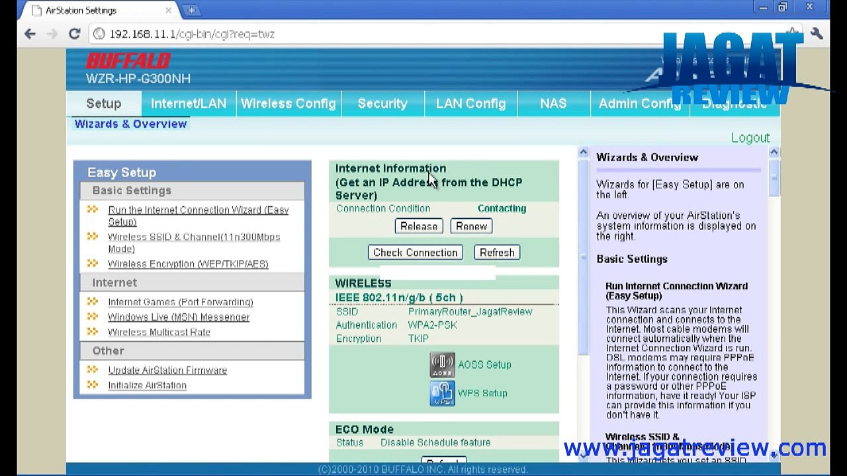Open Wireless SSID & Channel settings link
This screenshot has height=476, width=847.
tap(194, 243)
